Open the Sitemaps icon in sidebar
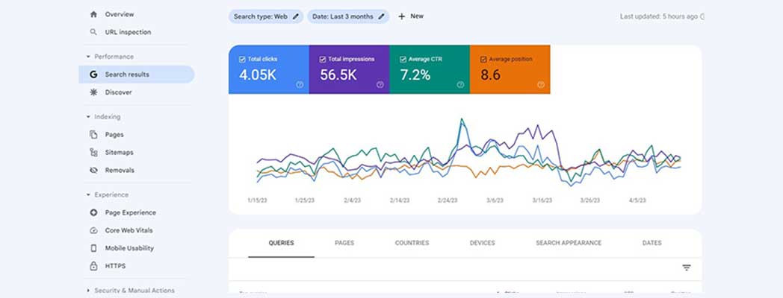 click(93, 152)
